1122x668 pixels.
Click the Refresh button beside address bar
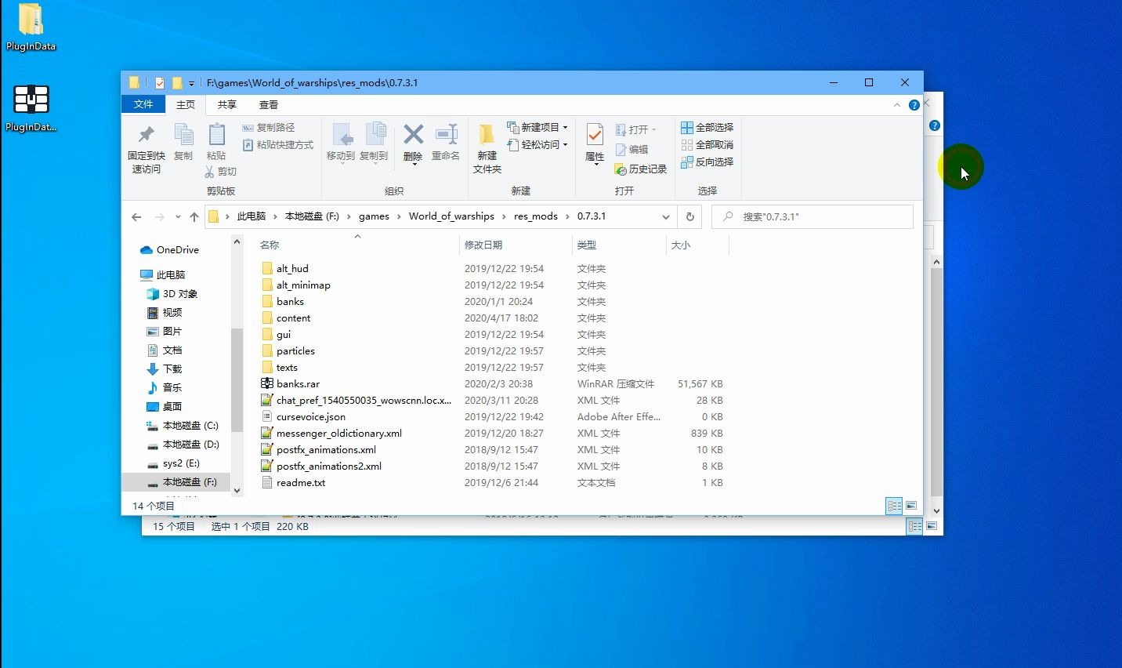pos(690,217)
